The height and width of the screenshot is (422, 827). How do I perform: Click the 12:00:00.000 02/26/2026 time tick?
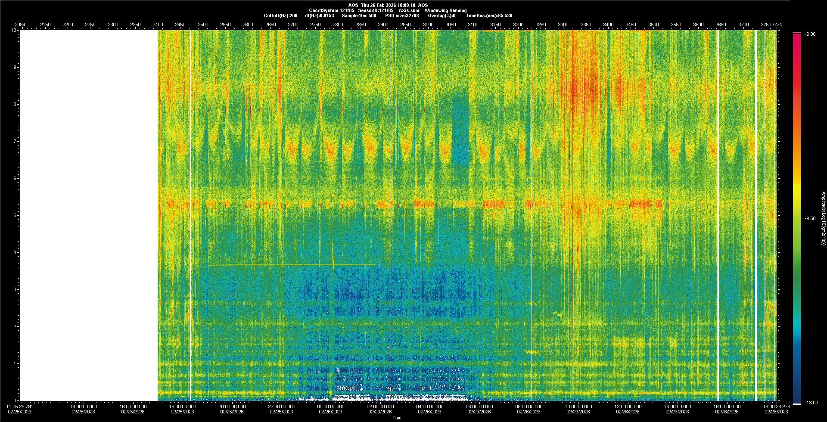pos(628,409)
